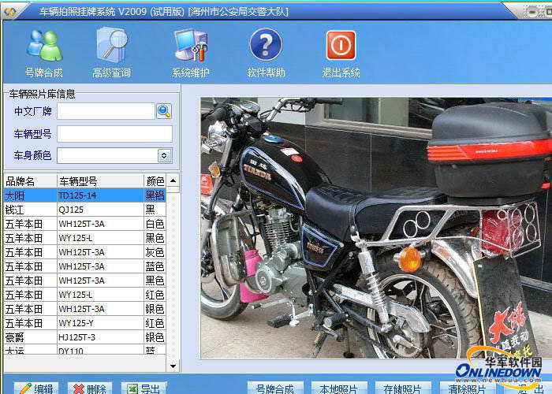Click the list scroll down arrow
Screen dimensions: 552x394
click(173, 366)
